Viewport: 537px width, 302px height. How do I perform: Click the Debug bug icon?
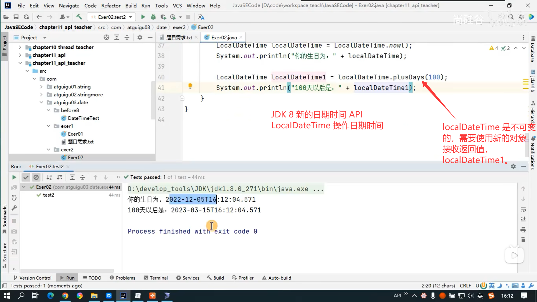point(153,17)
